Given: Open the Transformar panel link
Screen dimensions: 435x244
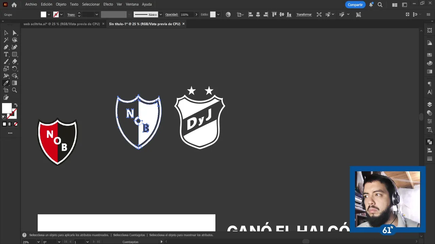Looking at the screenshot, I should [x=304, y=15].
